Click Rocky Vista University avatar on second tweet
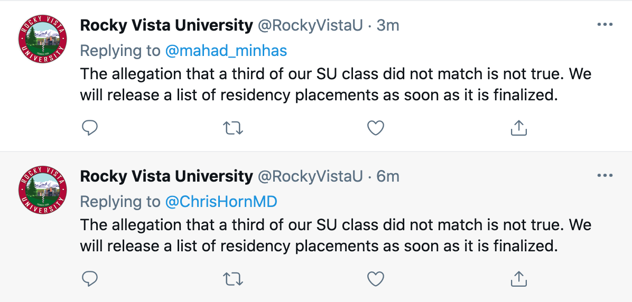 coord(42,191)
